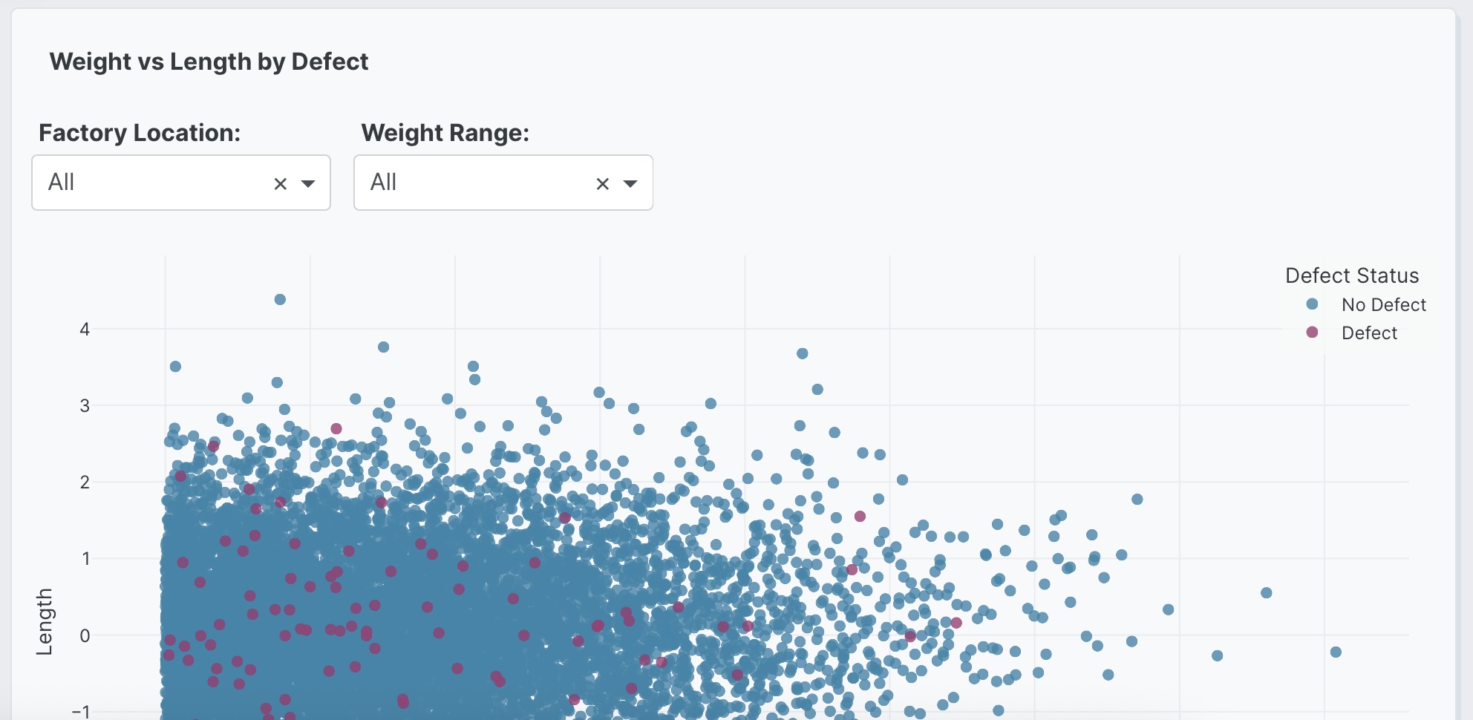Image resolution: width=1473 pixels, height=720 pixels.
Task: Click the Factory Location dropdown caret icon
Action: (309, 183)
